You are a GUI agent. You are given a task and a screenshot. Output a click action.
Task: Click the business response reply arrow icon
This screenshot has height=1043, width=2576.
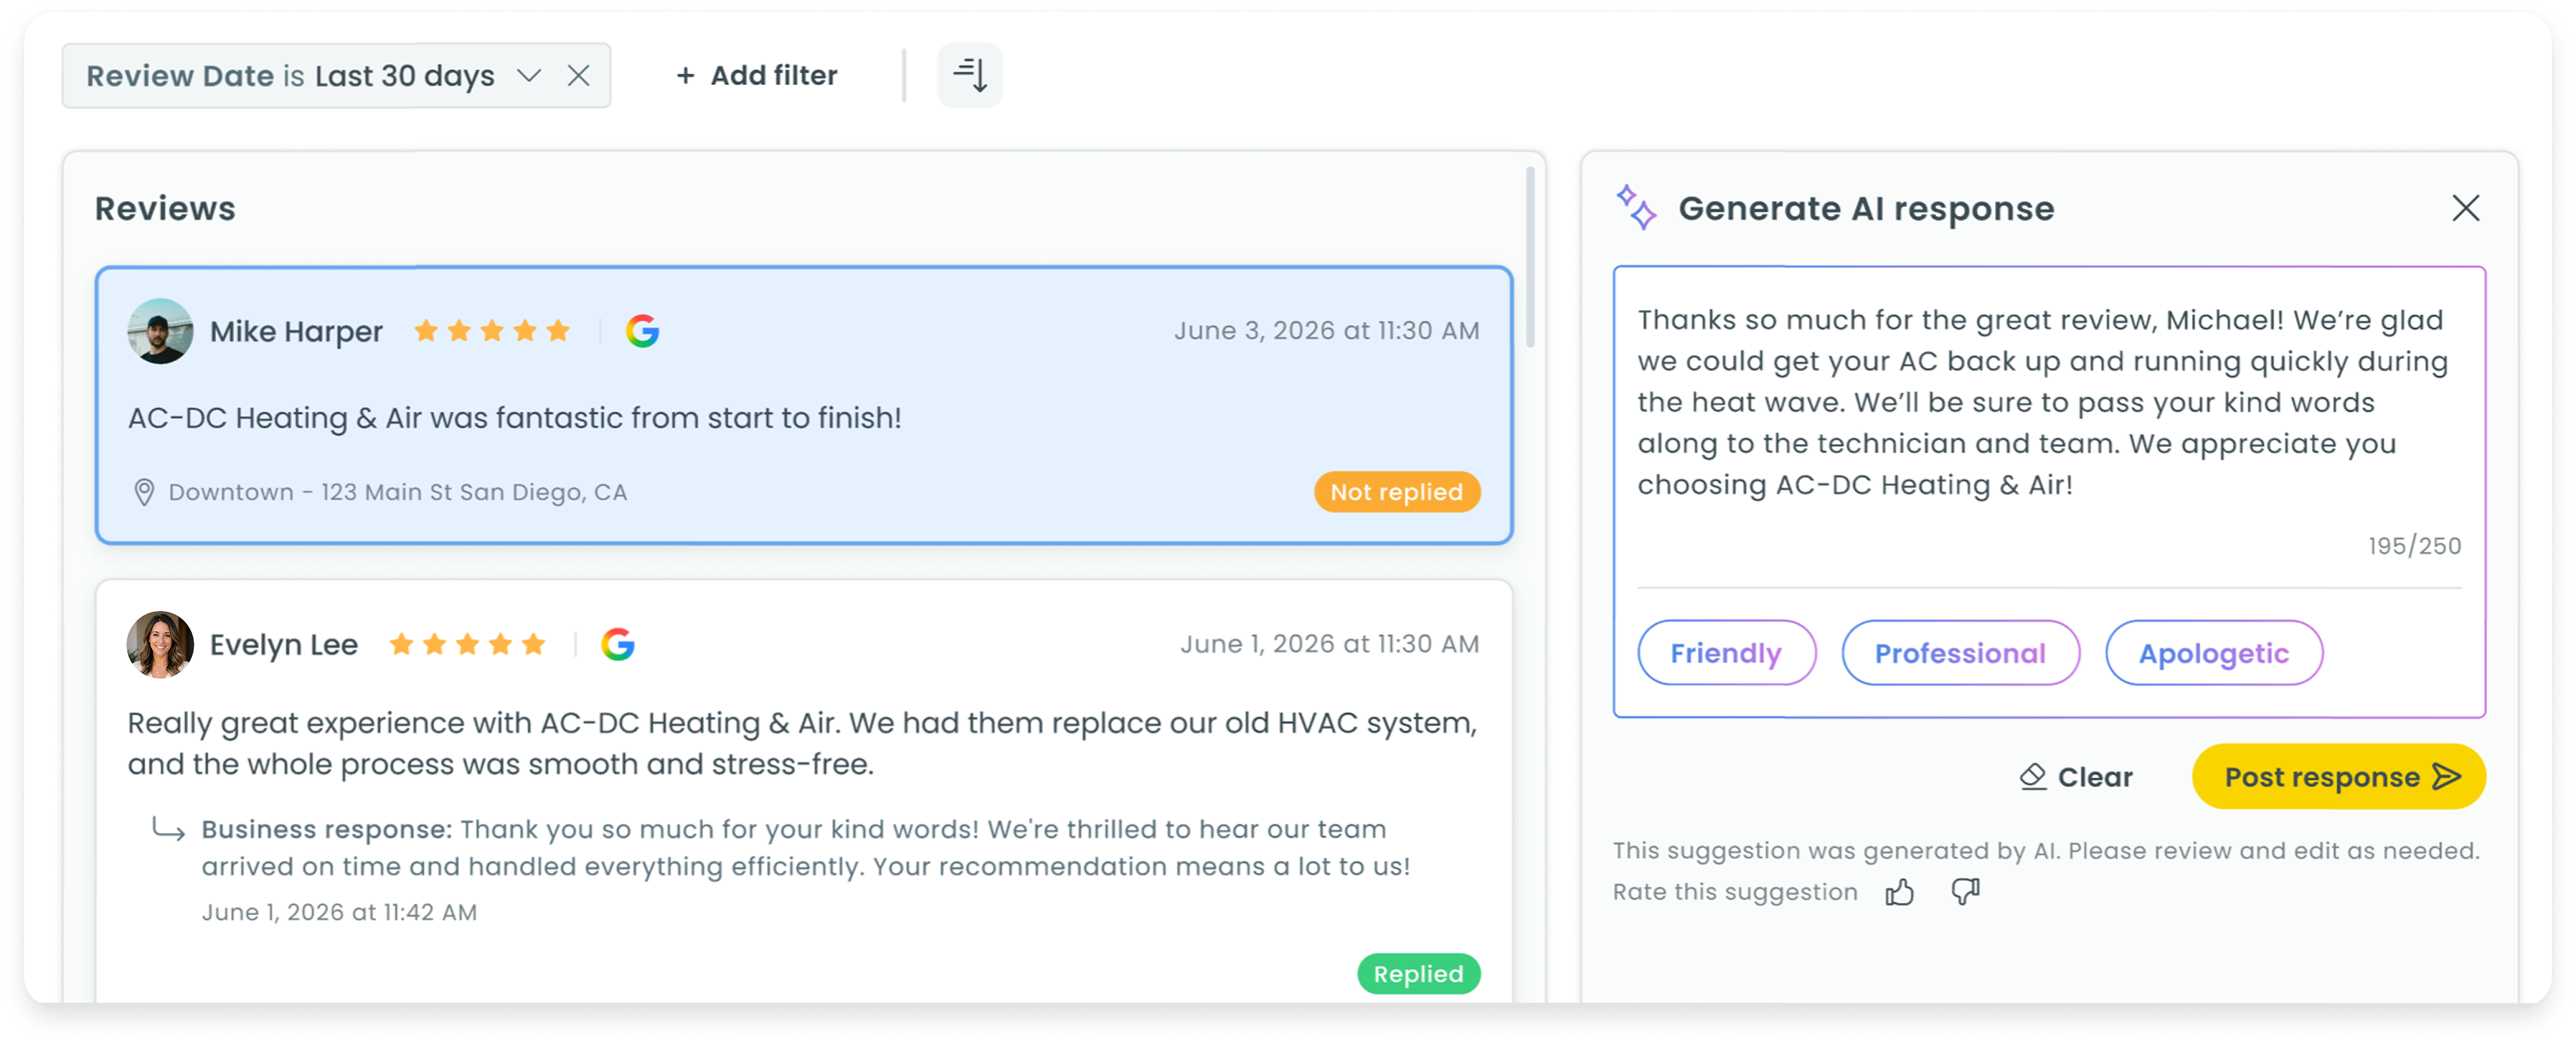(x=168, y=830)
